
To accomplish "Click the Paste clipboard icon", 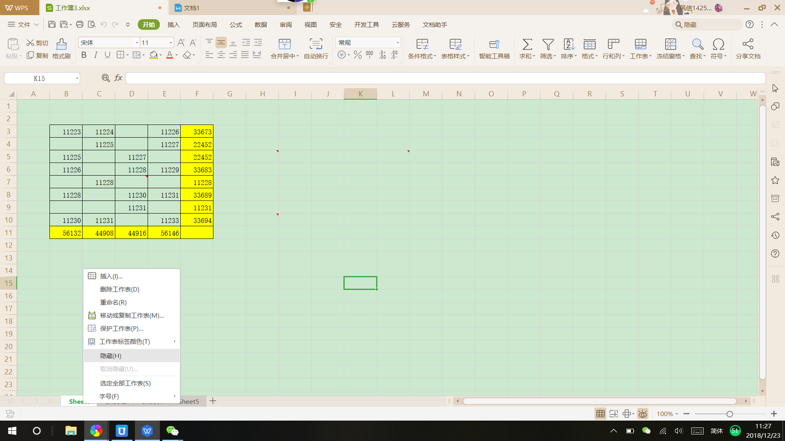I will [13, 44].
